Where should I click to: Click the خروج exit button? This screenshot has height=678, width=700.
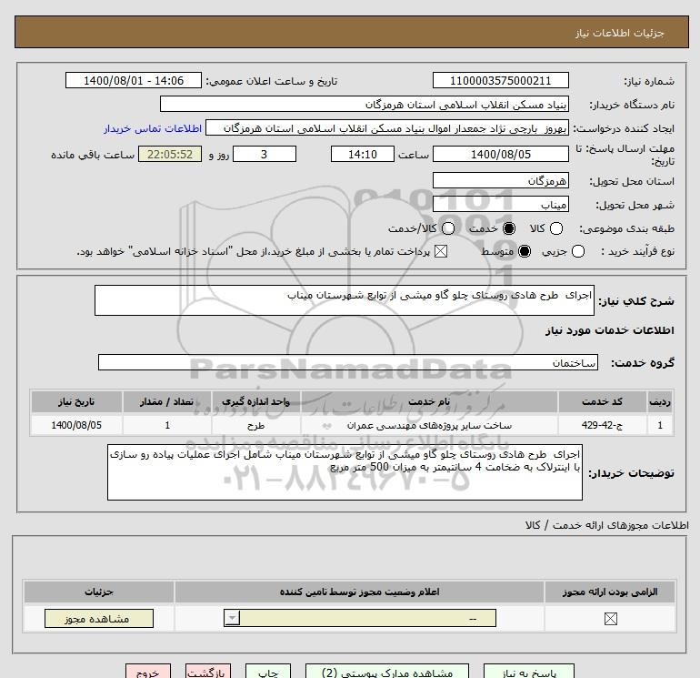pos(148,673)
